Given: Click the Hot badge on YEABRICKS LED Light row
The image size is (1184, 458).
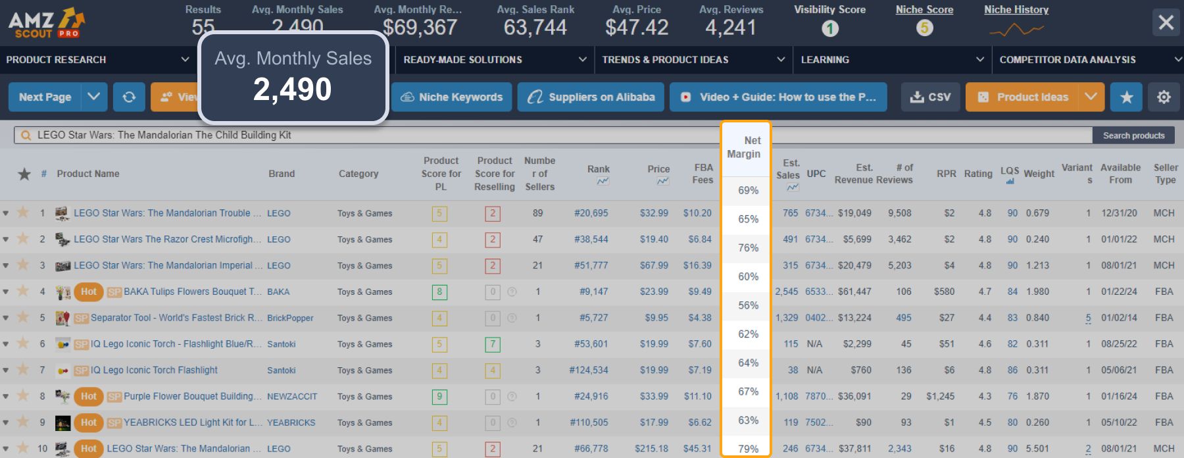Looking at the screenshot, I should pos(89,422).
